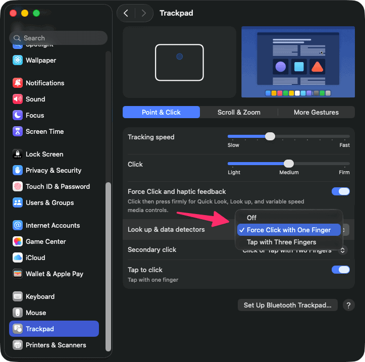This screenshot has height=362, width=365.
Task: Click the iCloud cloud icon
Action: 18,257
